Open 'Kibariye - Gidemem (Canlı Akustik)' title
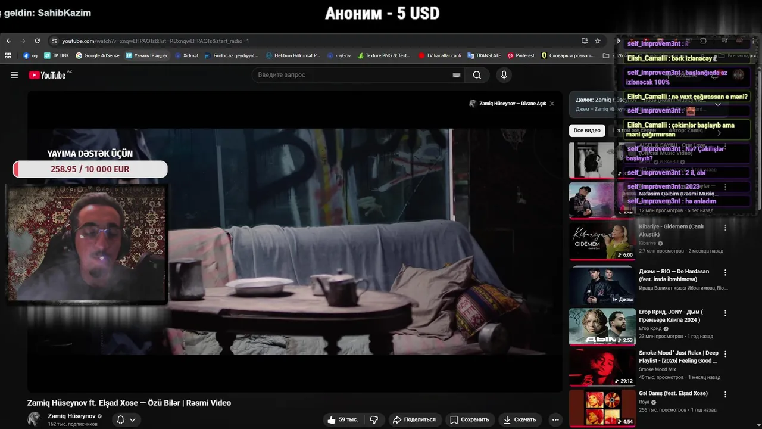The image size is (762, 429). (672, 230)
